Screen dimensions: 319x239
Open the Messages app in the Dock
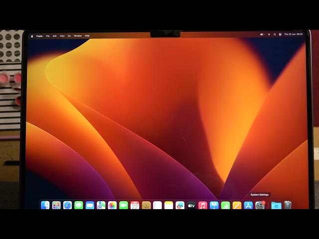(79, 205)
